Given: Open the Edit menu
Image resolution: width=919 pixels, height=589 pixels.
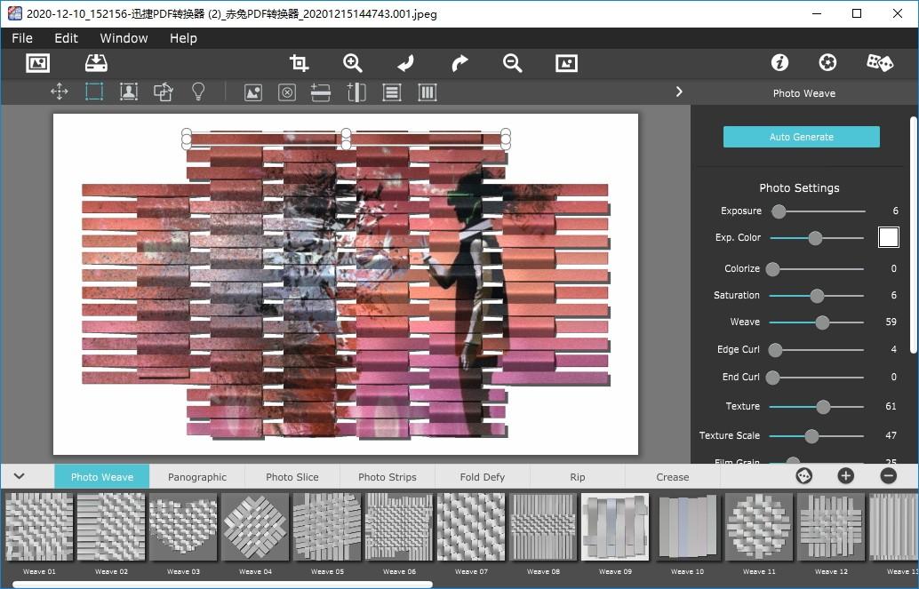Looking at the screenshot, I should 67,38.
